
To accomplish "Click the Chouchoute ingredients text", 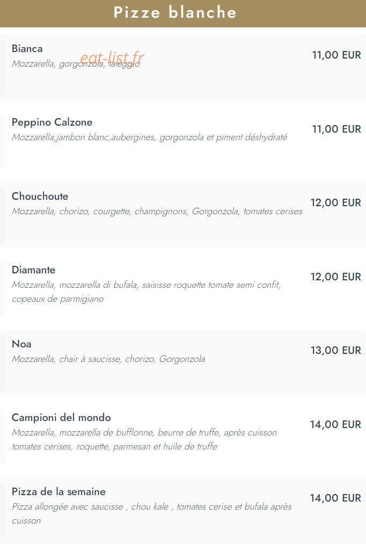I will click(157, 211).
